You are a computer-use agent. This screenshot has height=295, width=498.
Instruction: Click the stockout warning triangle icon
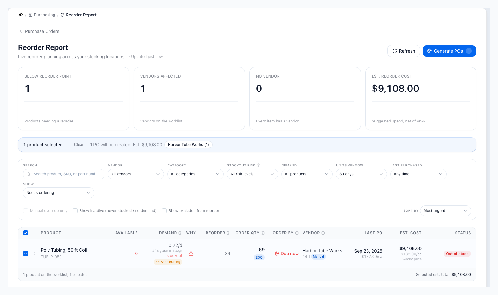pyautogui.click(x=191, y=254)
